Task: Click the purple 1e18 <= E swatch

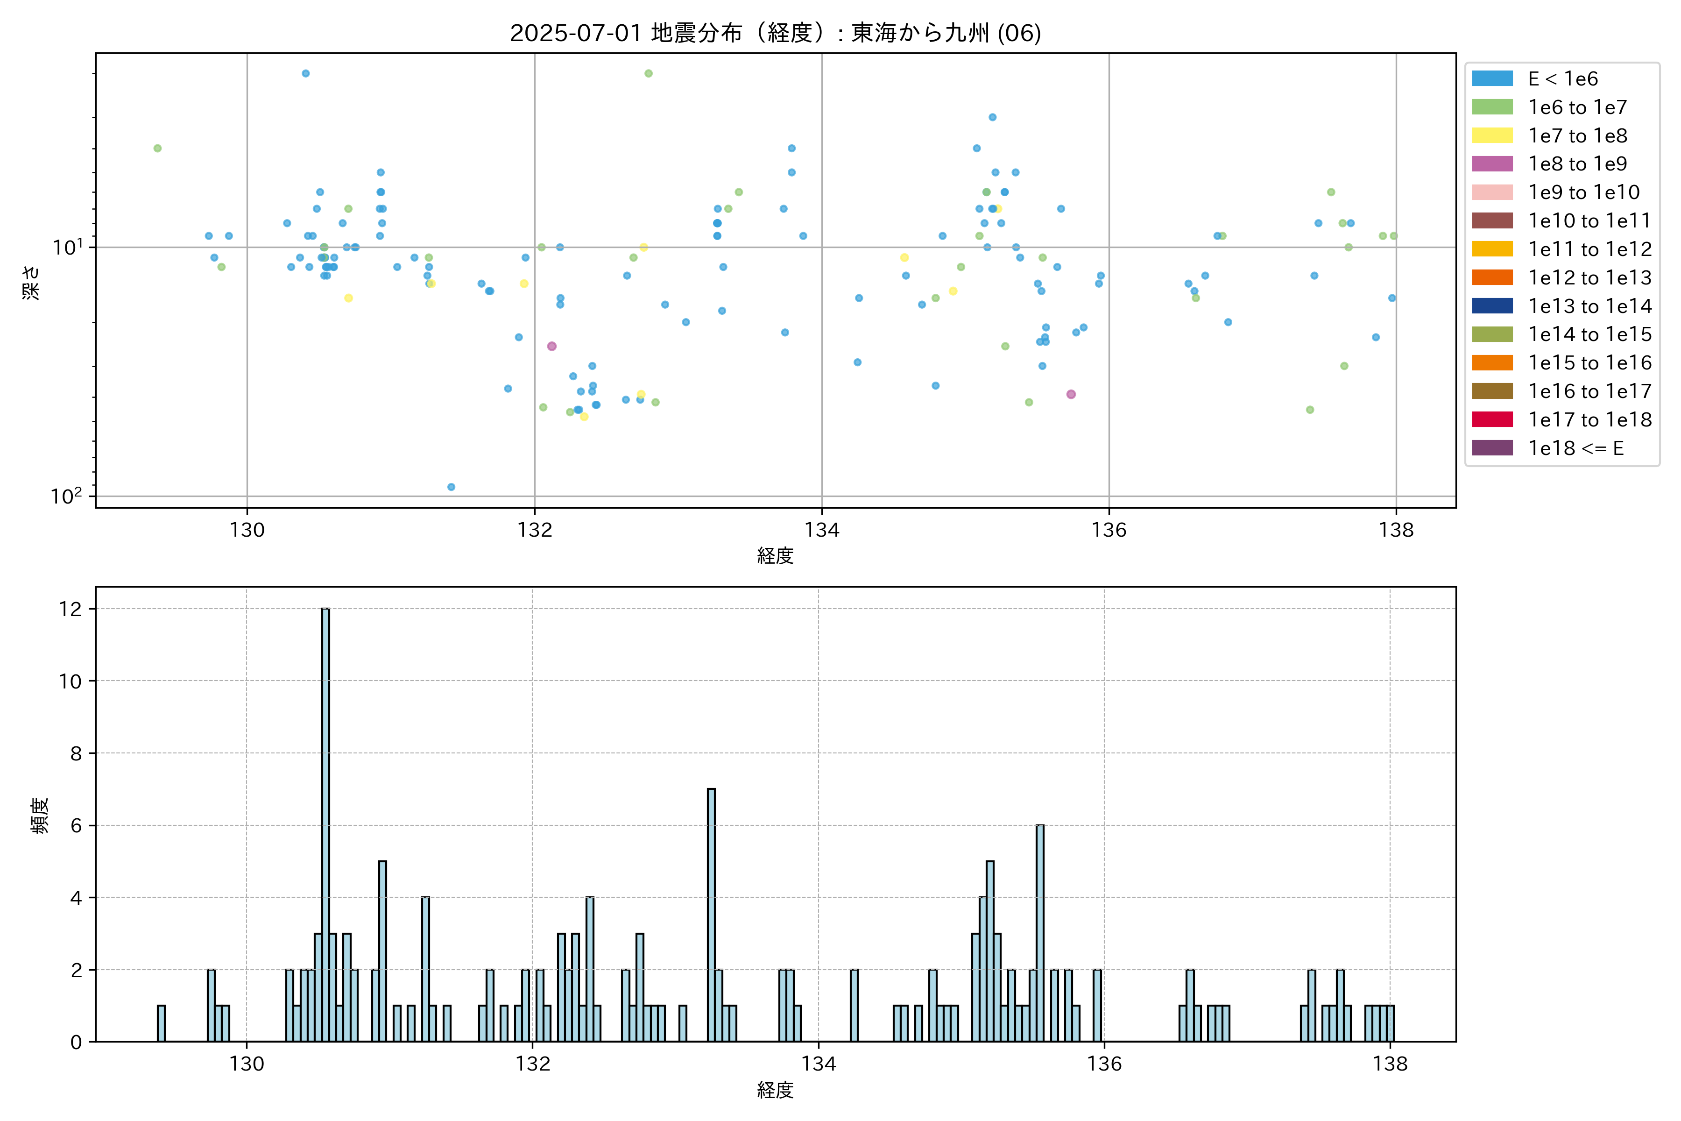Action: (x=1492, y=448)
